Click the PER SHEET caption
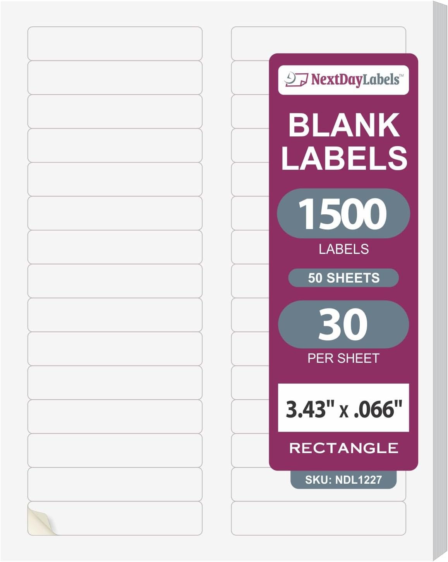This screenshot has width=448, height=562. pyautogui.click(x=343, y=358)
